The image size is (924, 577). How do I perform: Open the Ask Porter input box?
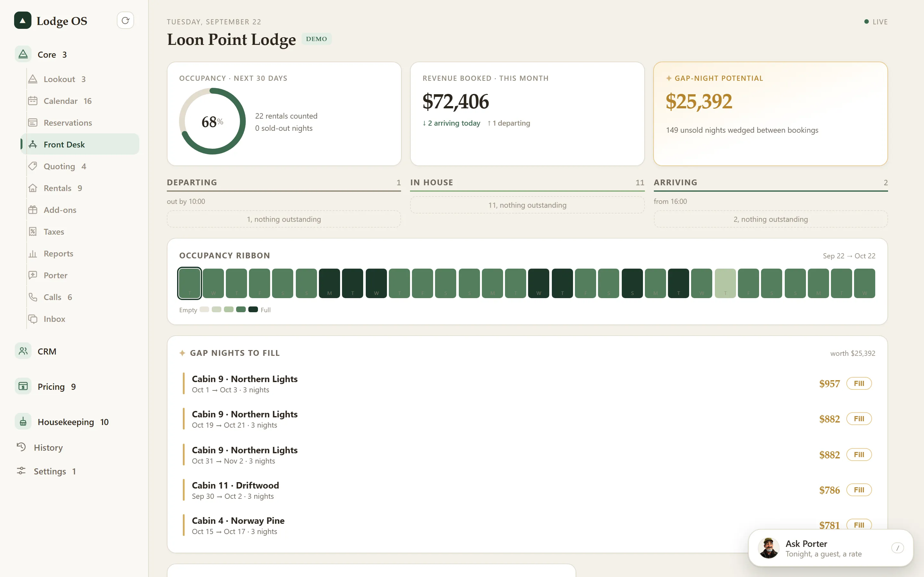(x=831, y=548)
